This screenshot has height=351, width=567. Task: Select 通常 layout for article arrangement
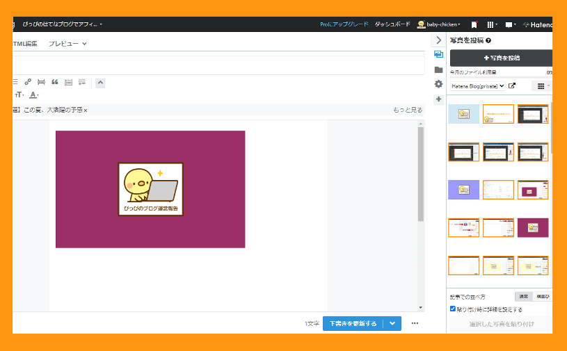point(523,297)
